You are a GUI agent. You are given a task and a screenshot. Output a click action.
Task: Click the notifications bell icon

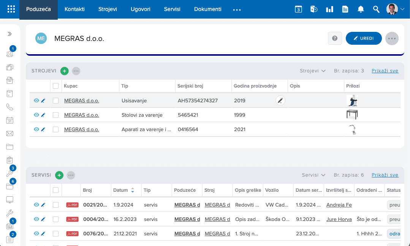[361, 9]
